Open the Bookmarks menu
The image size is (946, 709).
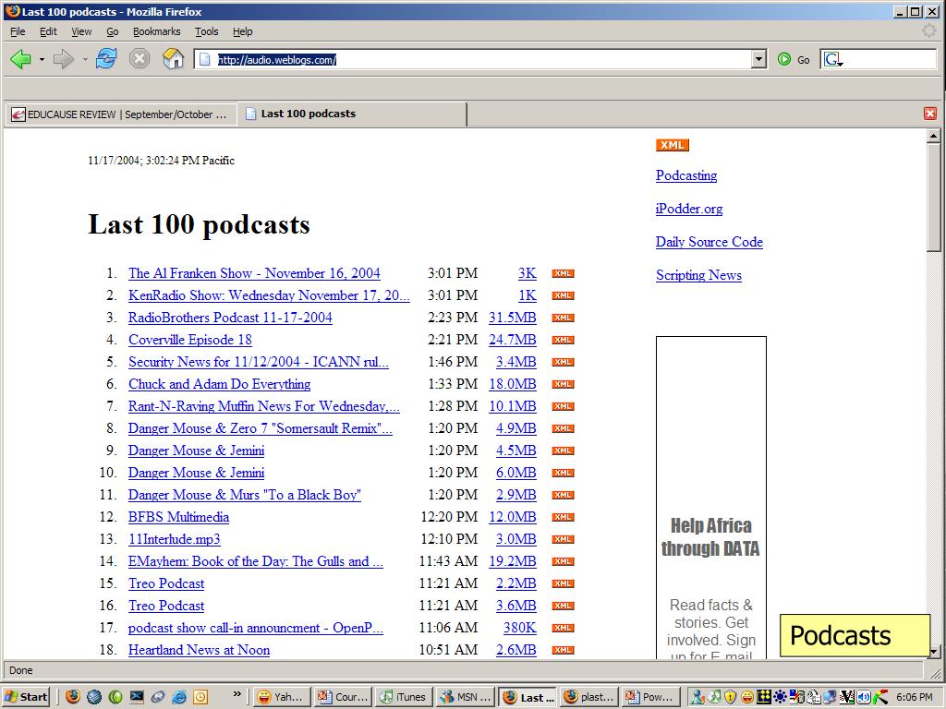coord(157,31)
